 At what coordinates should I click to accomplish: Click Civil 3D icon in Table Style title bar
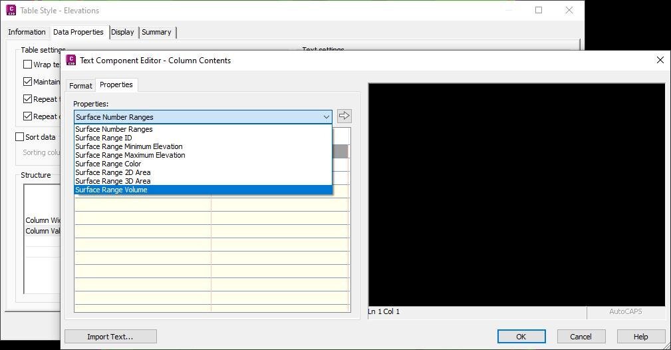[11, 10]
